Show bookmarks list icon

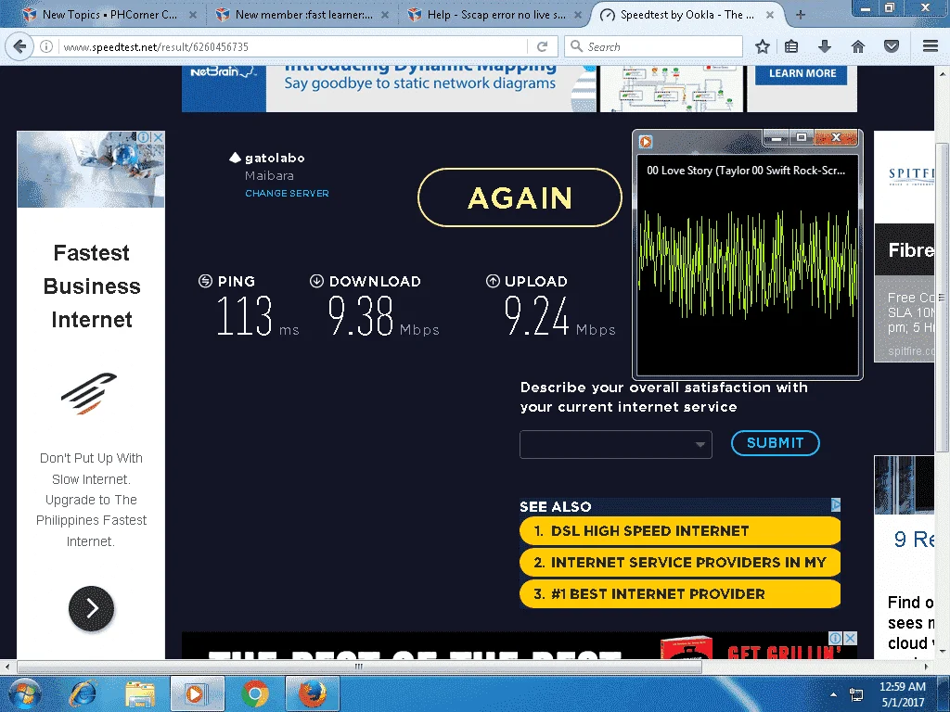click(791, 46)
